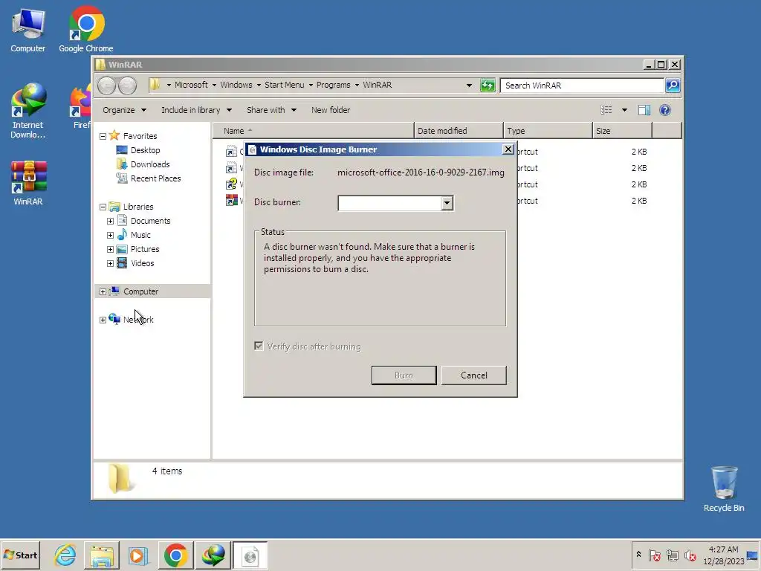761x571 pixels.
Task: Launch Internet Explorer from the taskbar
Action: point(65,555)
